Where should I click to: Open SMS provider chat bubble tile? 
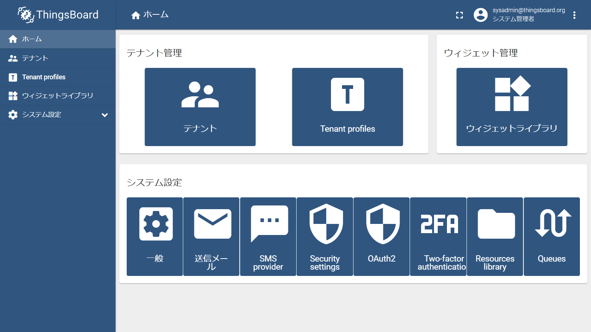268,236
